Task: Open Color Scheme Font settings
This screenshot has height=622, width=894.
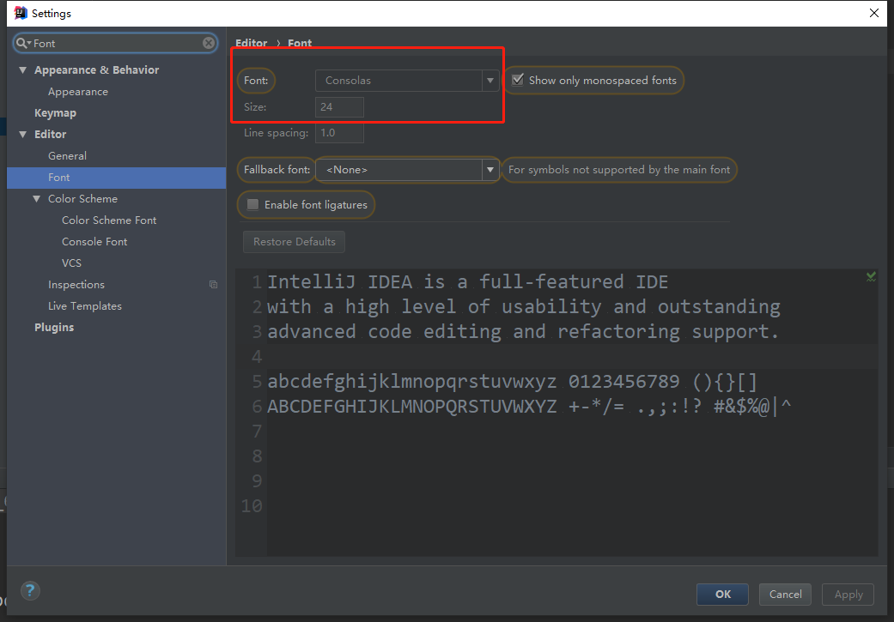Action: click(x=109, y=220)
